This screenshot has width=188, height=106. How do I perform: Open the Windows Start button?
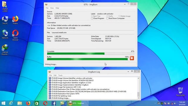(3, 103)
